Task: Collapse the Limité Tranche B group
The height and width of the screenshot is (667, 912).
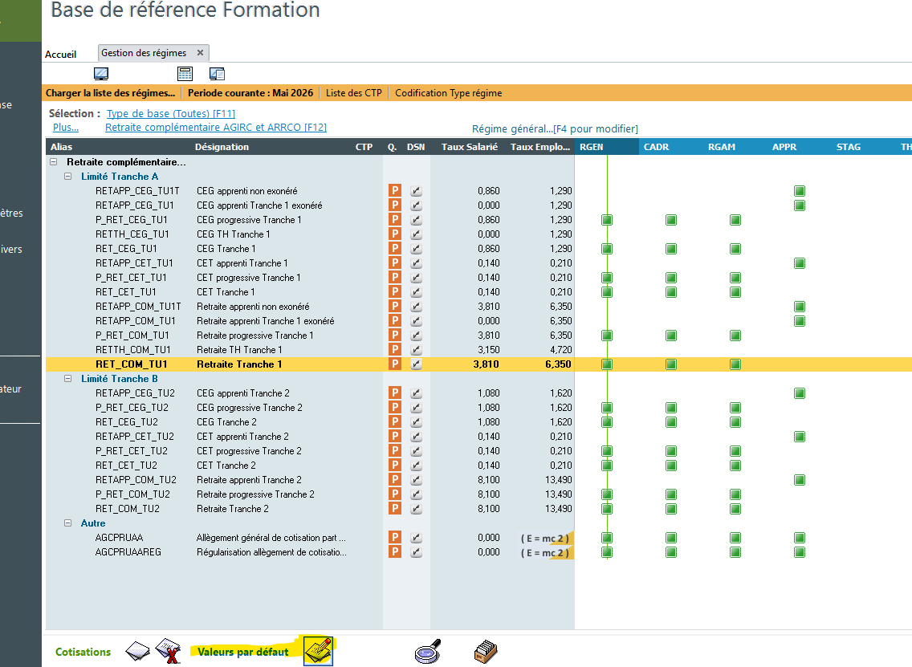Action: [67, 379]
